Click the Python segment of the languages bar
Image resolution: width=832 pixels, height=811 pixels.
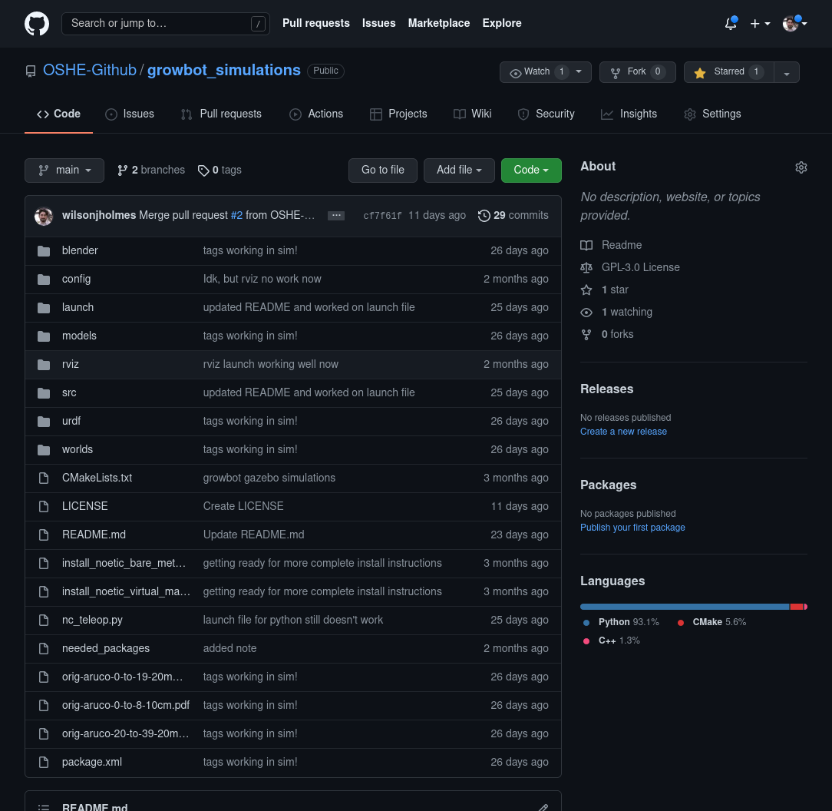(x=685, y=607)
